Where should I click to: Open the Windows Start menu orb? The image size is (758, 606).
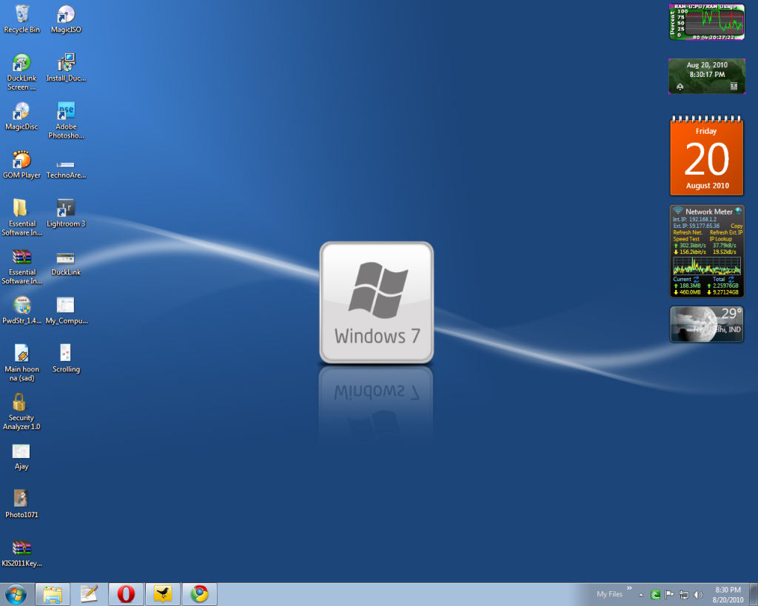pyautogui.click(x=16, y=594)
